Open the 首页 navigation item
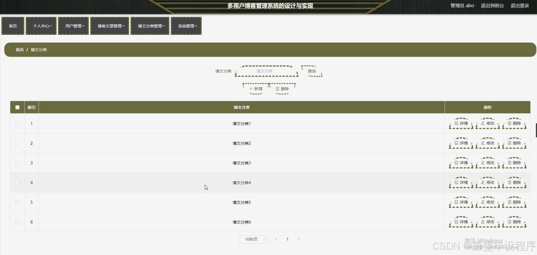Image resolution: width=537 pixels, height=255 pixels. [x=13, y=26]
